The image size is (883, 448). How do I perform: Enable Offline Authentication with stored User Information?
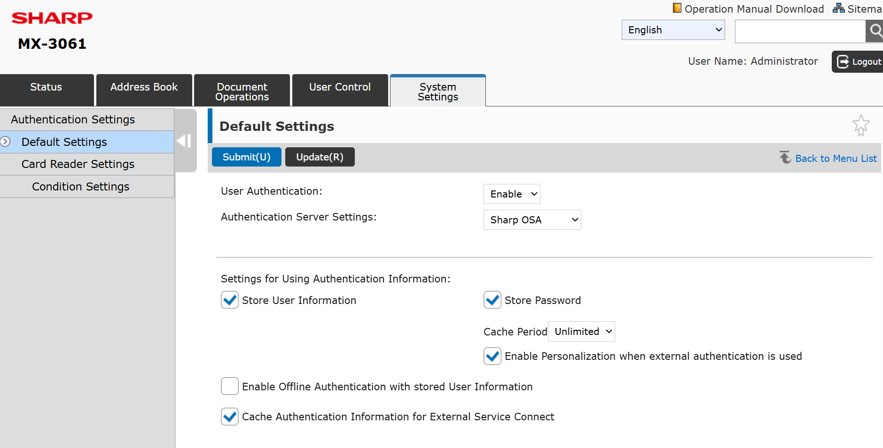(230, 387)
